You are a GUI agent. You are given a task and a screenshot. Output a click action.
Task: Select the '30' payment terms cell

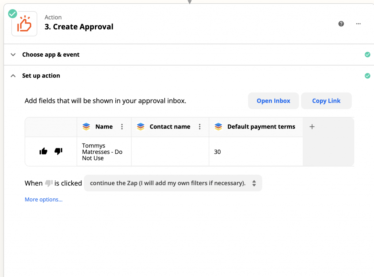(x=256, y=152)
